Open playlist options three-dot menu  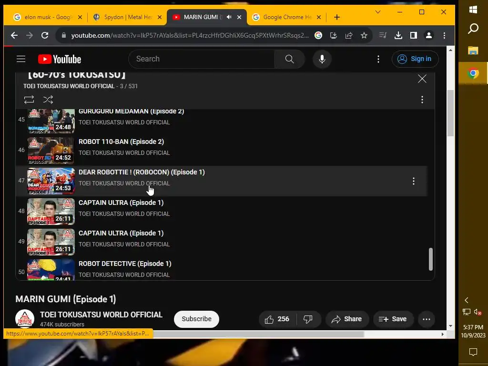click(x=422, y=100)
